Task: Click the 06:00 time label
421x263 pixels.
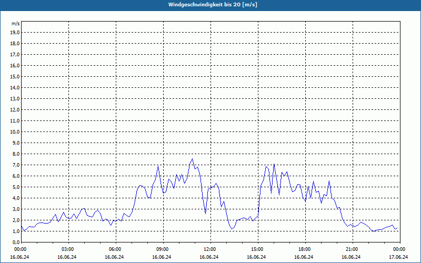Action: pos(116,249)
